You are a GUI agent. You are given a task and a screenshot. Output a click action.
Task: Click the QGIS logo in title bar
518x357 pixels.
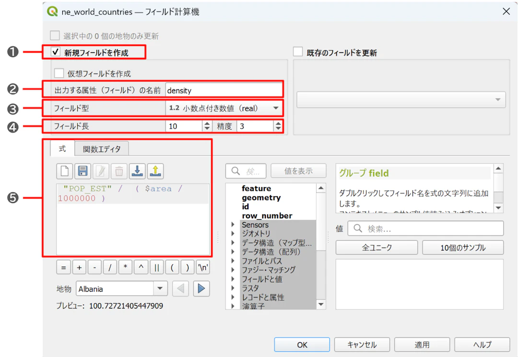(x=52, y=12)
